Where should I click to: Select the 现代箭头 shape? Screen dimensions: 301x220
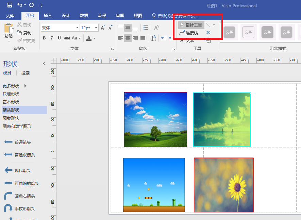(x=18, y=170)
